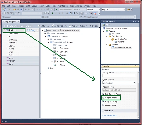Screen dimensions: 142x125
Task: Open the Debug configuration dropdown
Action: (99, 9)
